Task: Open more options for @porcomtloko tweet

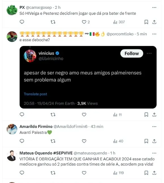Action: click(x=154, y=34)
